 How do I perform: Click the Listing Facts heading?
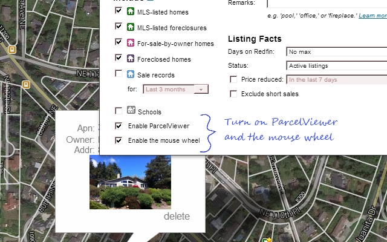coord(255,39)
